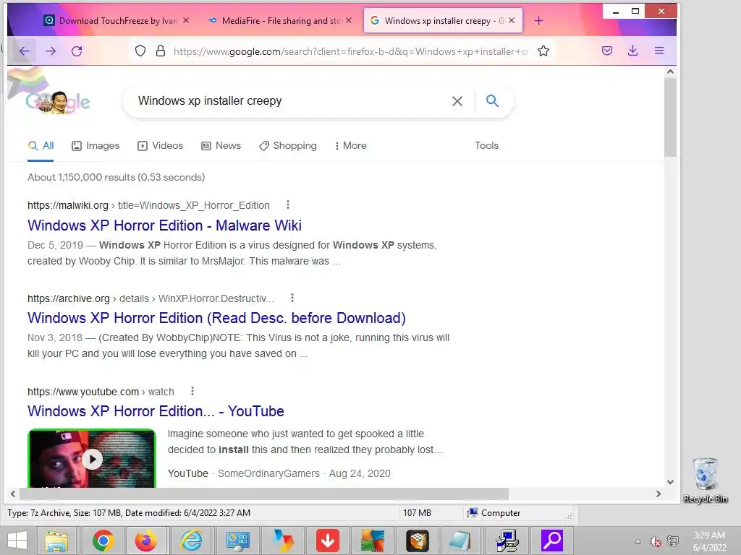Open Windows XP Horror Edition Malware Wiki link
The width and height of the screenshot is (741, 555).
[164, 225]
